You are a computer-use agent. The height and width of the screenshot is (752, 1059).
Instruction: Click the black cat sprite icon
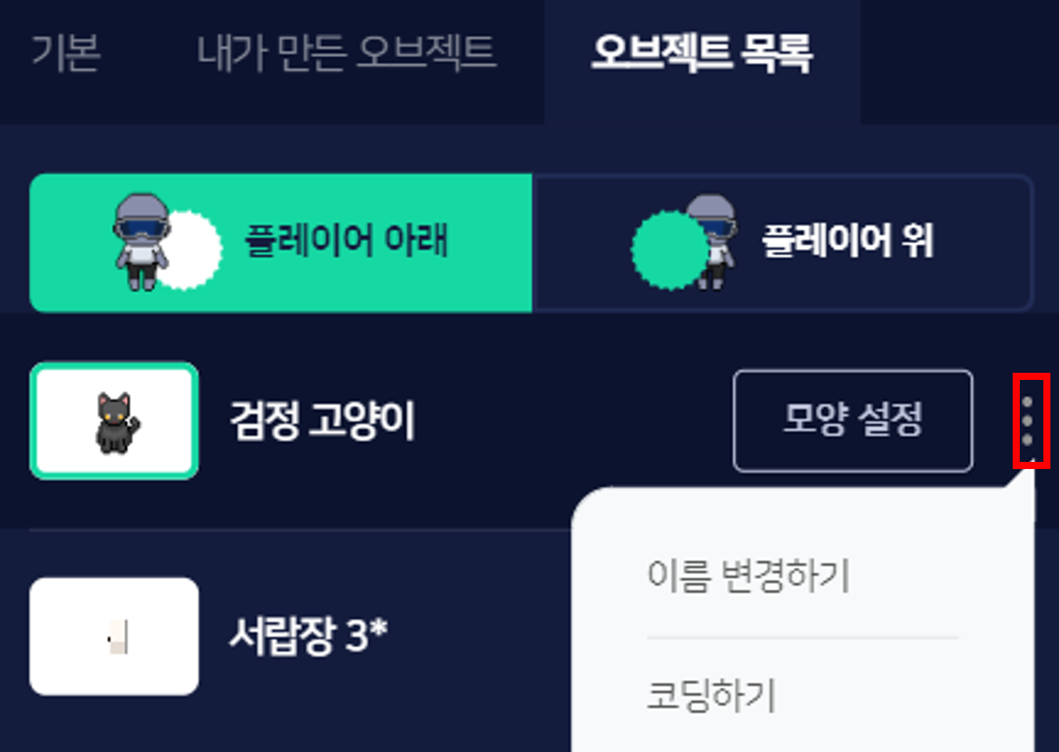point(117,423)
